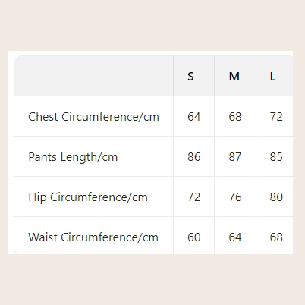Click the M size column header

tap(234, 76)
